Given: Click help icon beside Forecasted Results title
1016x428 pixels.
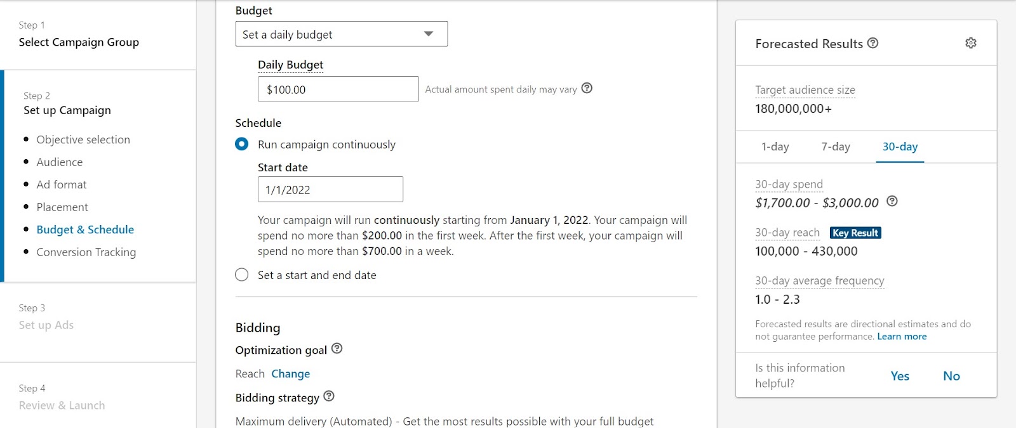Looking at the screenshot, I should click(x=872, y=43).
